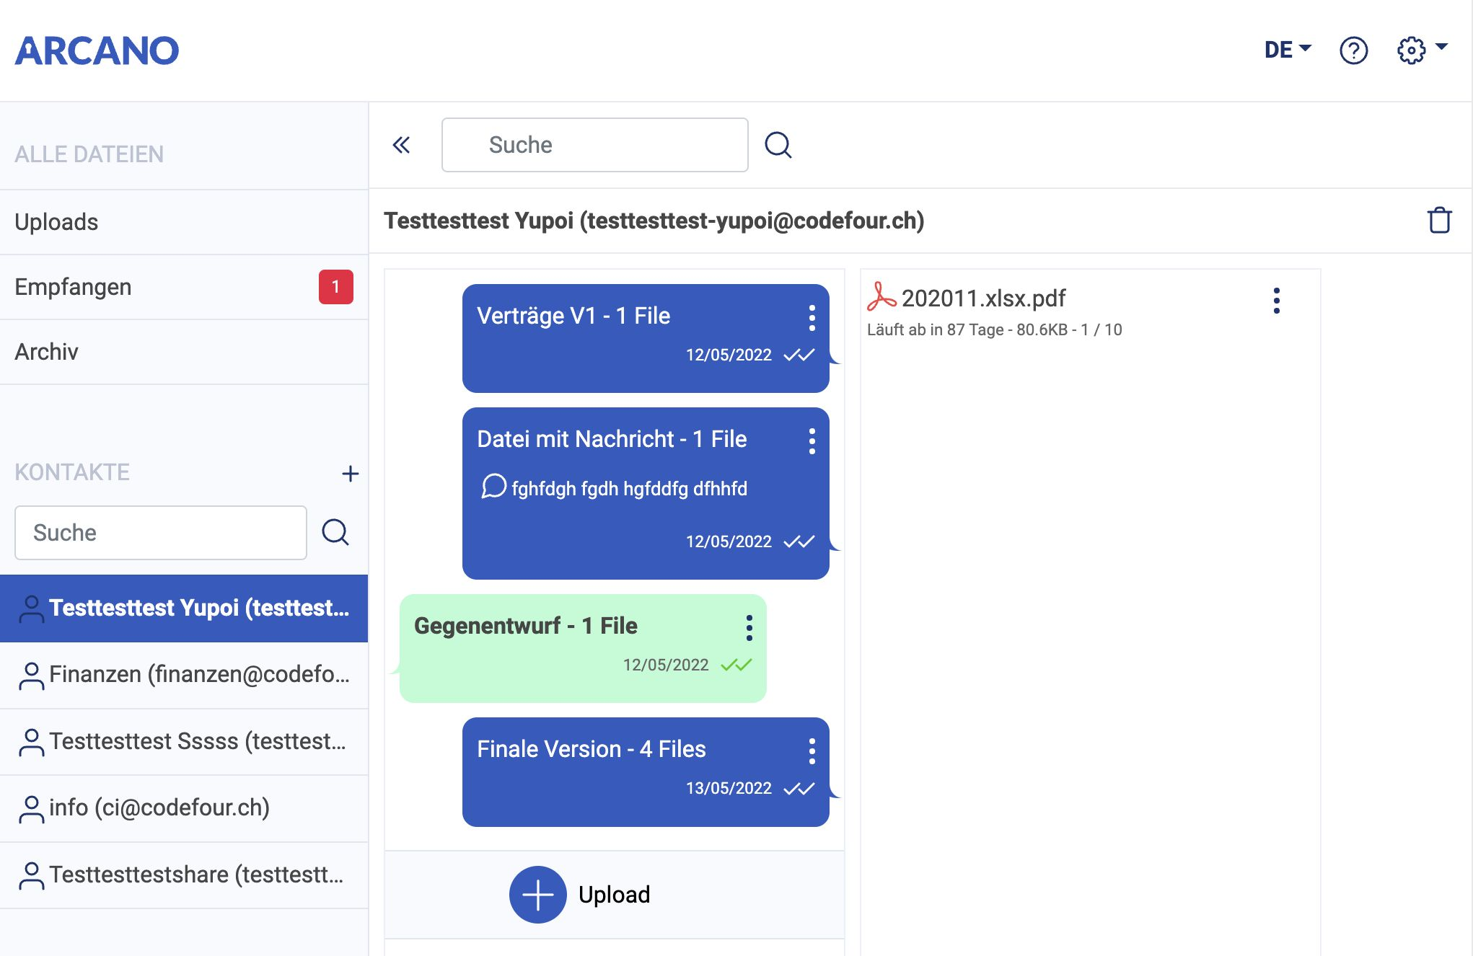This screenshot has height=956, width=1473.
Task: Click the search magnifier next to top Suche field
Action: click(x=778, y=145)
